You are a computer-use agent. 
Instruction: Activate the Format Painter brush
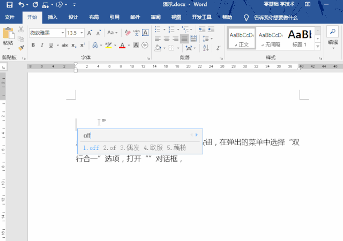[21, 48]
